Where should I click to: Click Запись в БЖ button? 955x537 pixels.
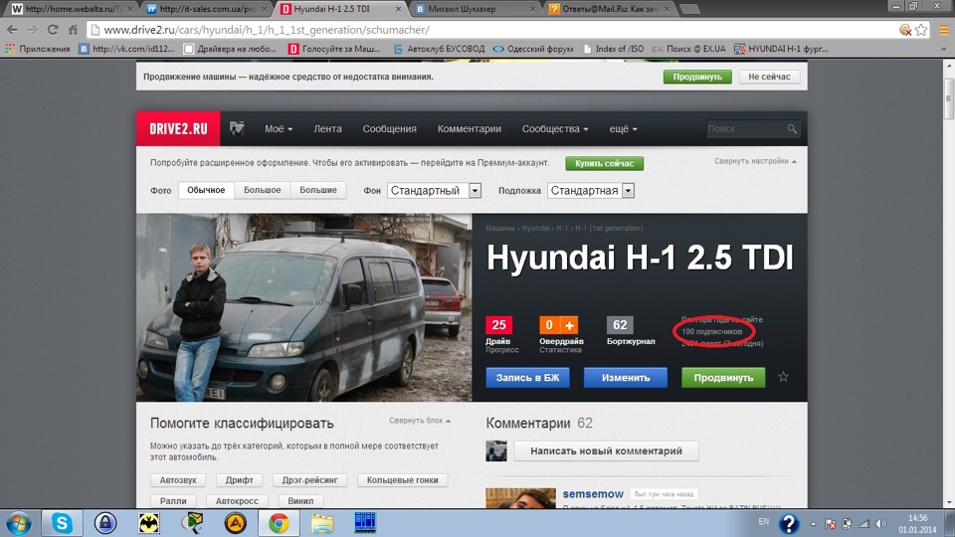527,378
